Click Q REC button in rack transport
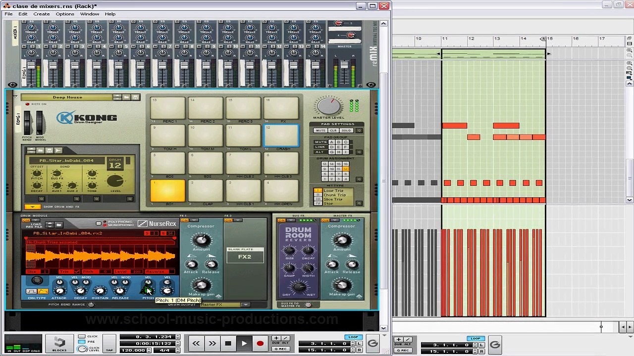This screenshot has width=634, height=356. tap(280, 349)
